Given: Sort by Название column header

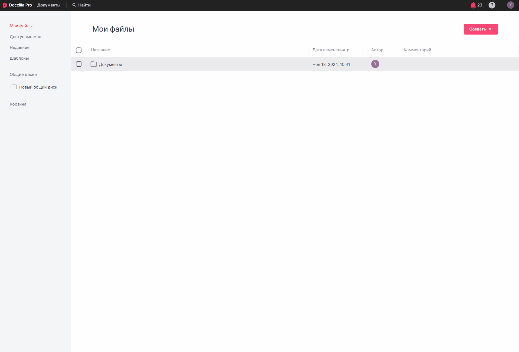Looking at the screenshot, I should point(100,50).
